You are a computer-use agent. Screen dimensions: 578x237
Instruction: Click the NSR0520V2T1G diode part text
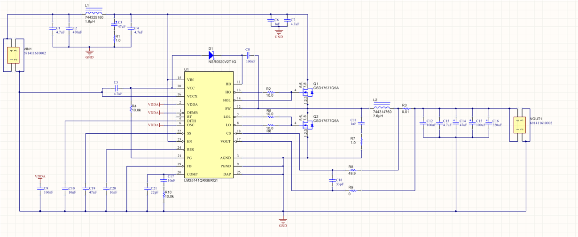[x=223, y=61]
